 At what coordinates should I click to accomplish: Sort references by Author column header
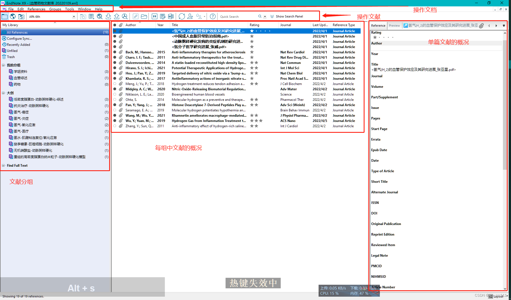140,25
